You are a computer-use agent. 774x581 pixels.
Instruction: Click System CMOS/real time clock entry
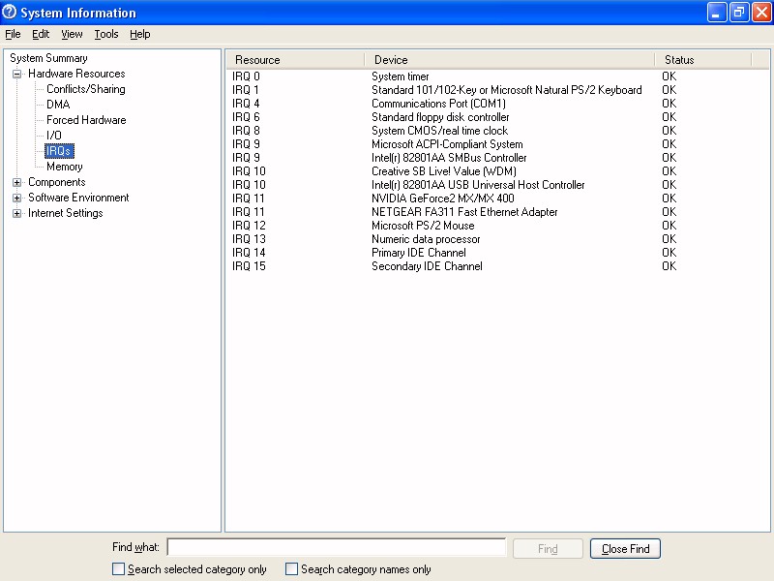coord(439,131)
